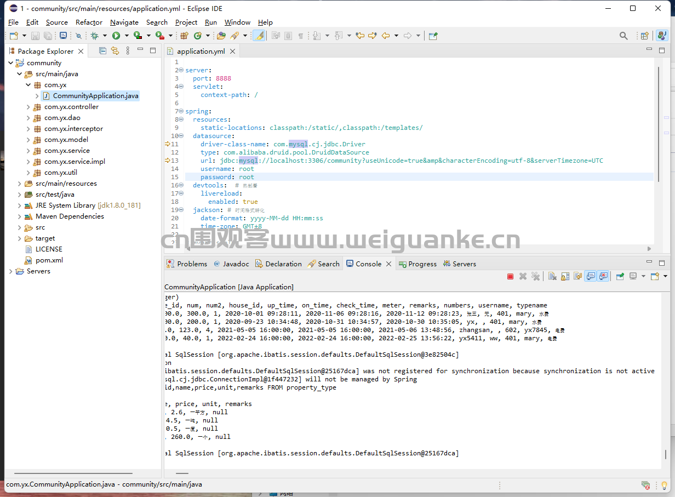The image size is (675, 497).
Task: Fold the datasource block at line 10
Action: tap(181, 136)
